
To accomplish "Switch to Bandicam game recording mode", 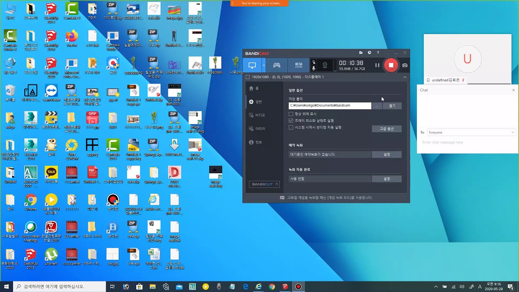I will click(277, 65).
